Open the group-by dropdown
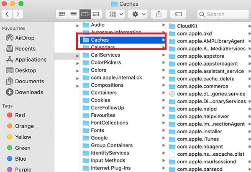The image size is (251, 172). click(x=115, y=14)
